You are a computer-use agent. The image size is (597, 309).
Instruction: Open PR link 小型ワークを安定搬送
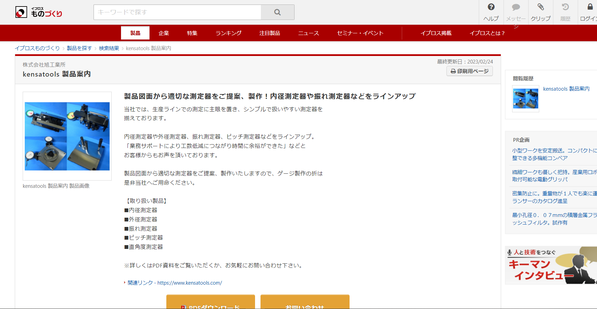click(x=554, y=154)
